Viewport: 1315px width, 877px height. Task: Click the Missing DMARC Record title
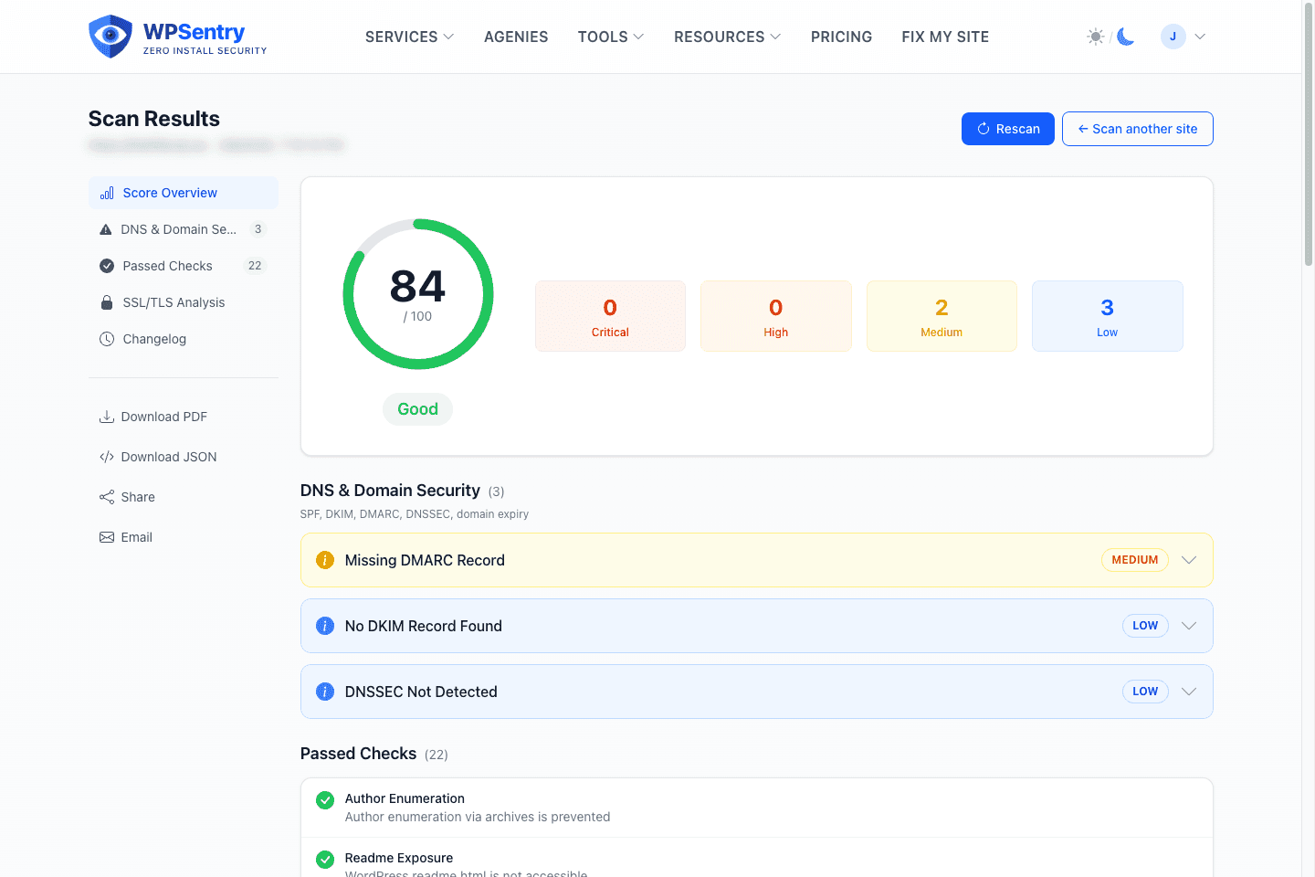(425, 560)
